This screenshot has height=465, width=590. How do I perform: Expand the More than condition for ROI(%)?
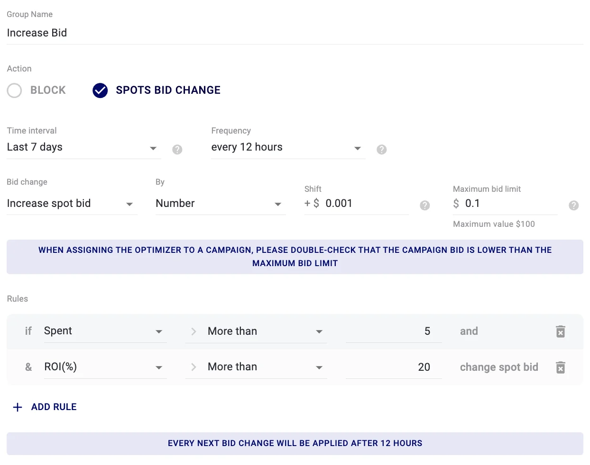click(x=320, y=367)
